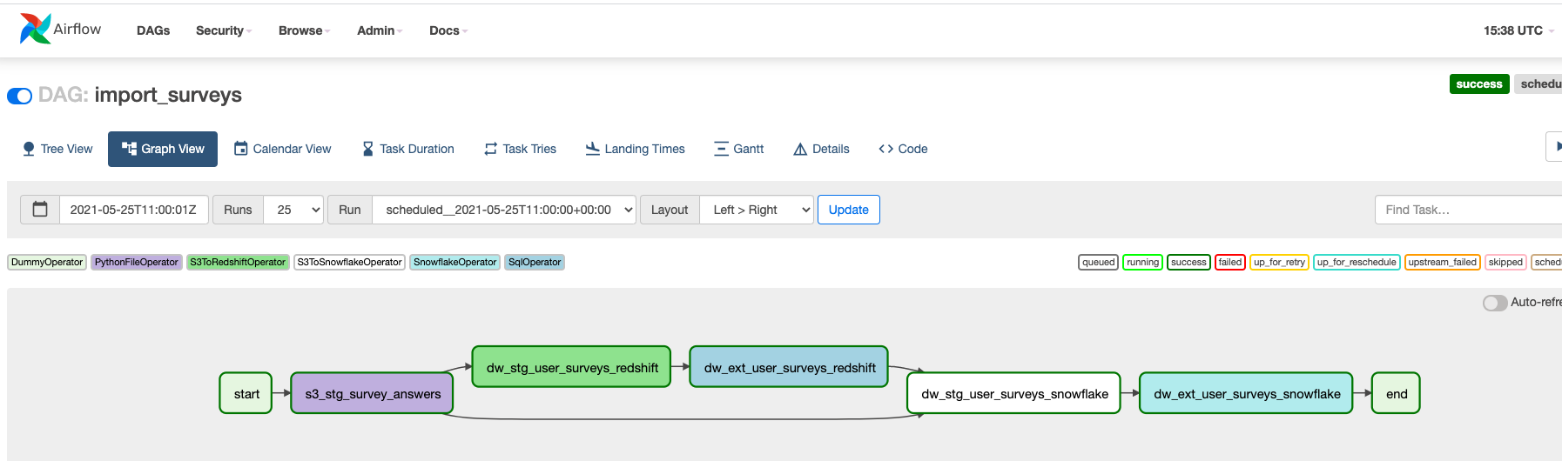The height and width of the screenshot is (461, 1562).
Task: Click the Airflow pinwheel logo
Action: click(35, 29)
